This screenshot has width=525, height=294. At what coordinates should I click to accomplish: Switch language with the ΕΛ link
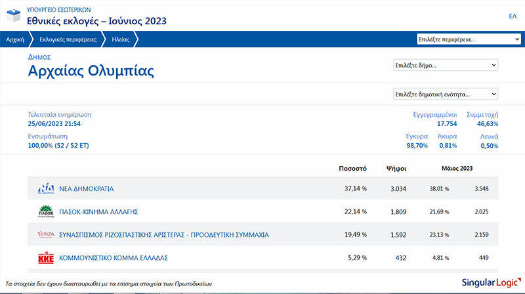tap(512, 16)
